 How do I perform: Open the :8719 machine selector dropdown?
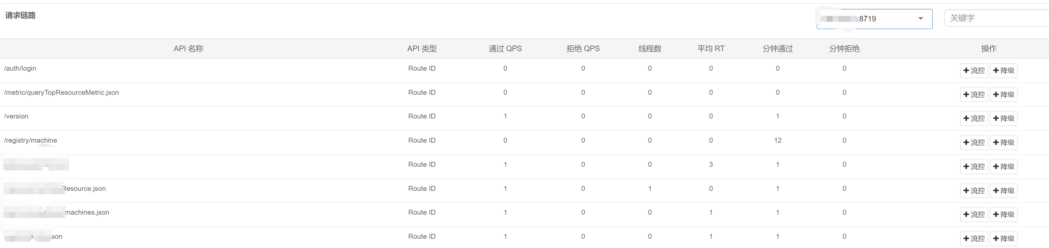pos(874,18)
